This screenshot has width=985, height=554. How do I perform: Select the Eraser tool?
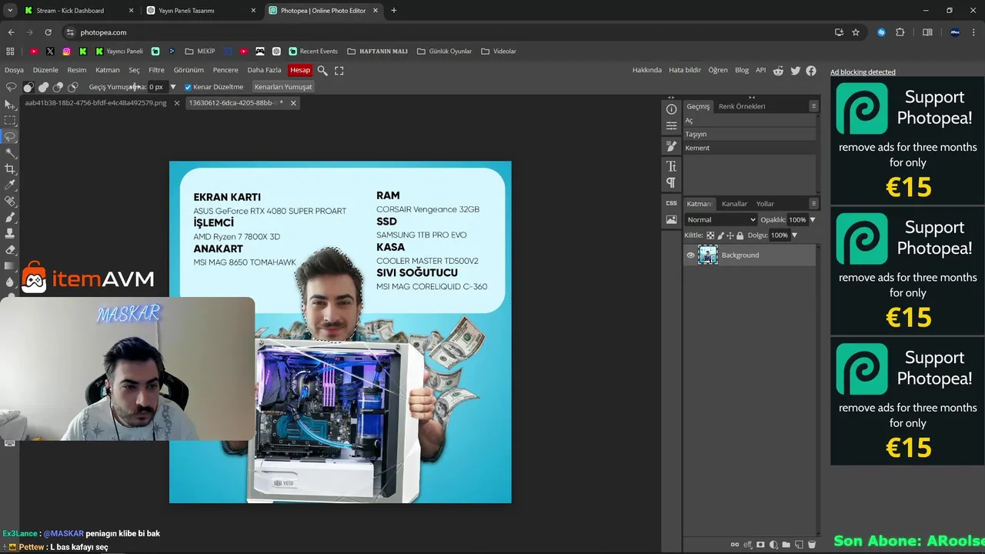[10, 250]
